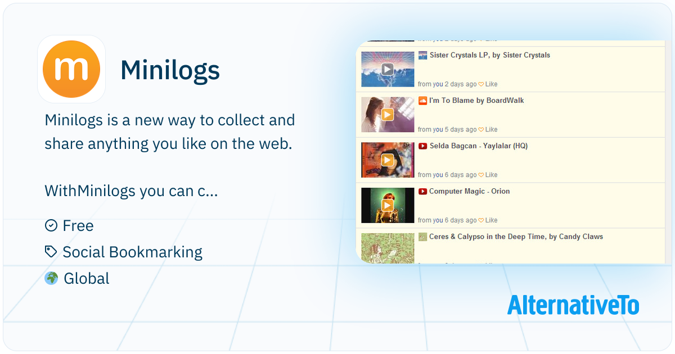Open I'm To Blame by BoardWalk title

[477, 101]
